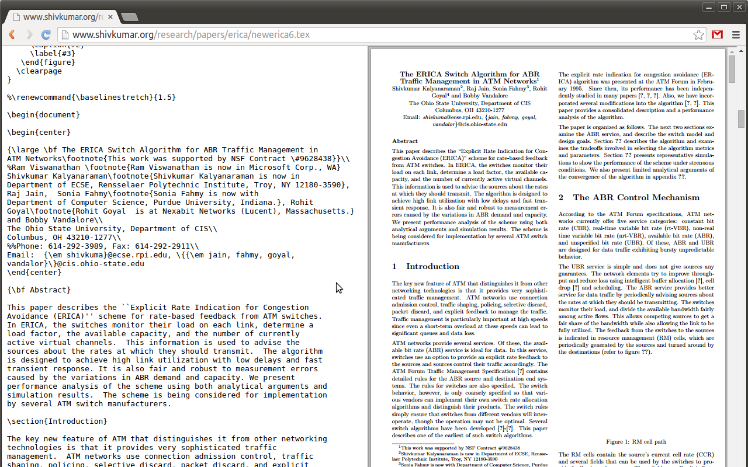Click the NSF Contract footnote in the PDF
748x467 pixels.
pyautogui.click(x=460, y=448)
